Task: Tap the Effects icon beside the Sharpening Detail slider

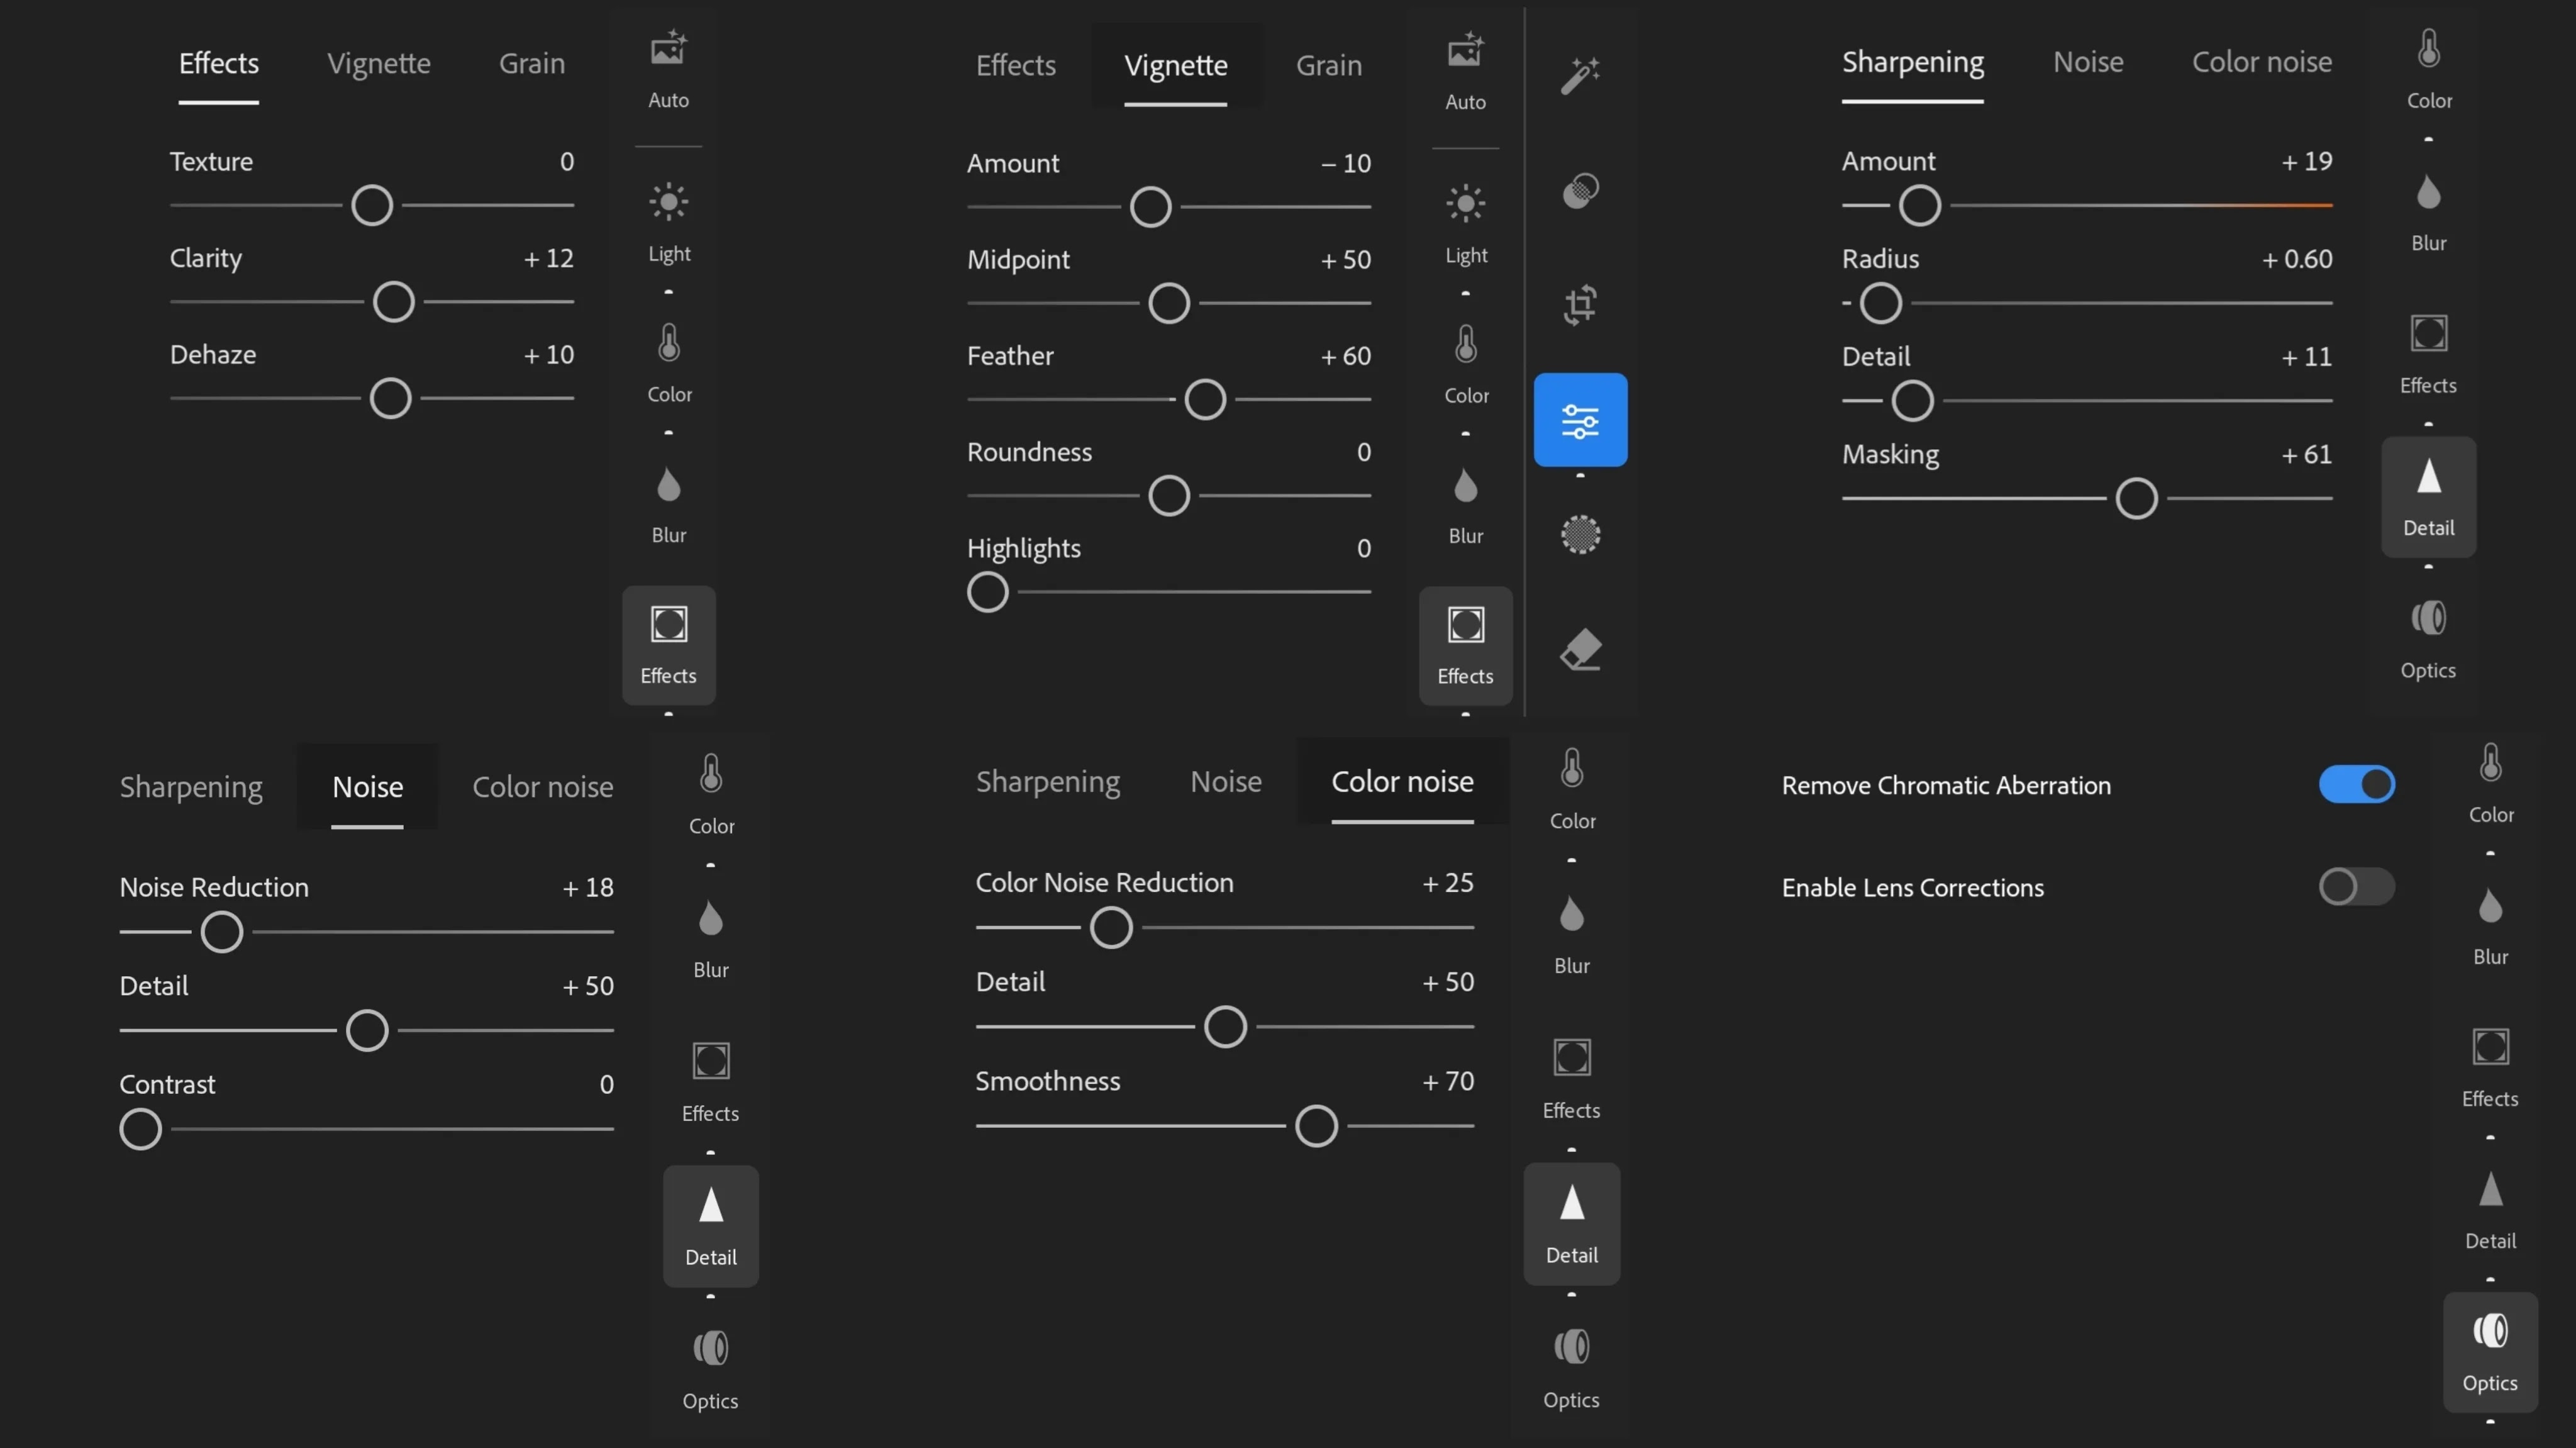Action: tap(2428, 354)
